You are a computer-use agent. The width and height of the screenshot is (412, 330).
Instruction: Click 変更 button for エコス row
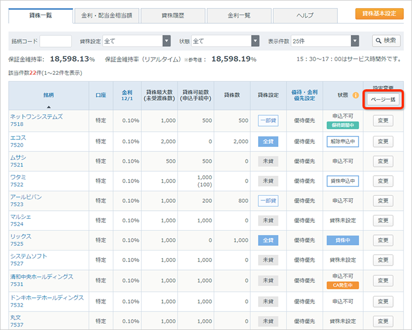tap(383, 142)
